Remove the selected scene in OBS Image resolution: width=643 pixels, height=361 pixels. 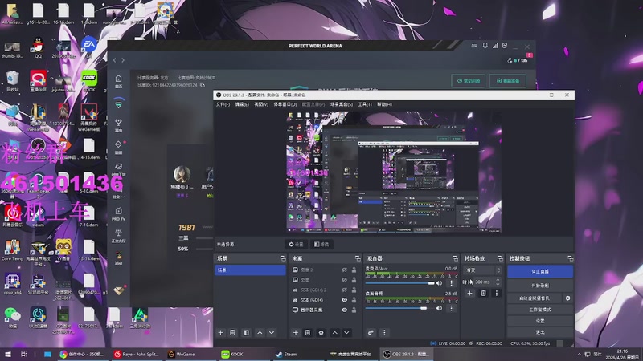click(x=232, y=333)
